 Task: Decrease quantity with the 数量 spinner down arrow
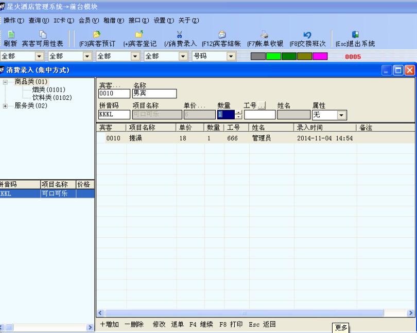pos(238,117)
